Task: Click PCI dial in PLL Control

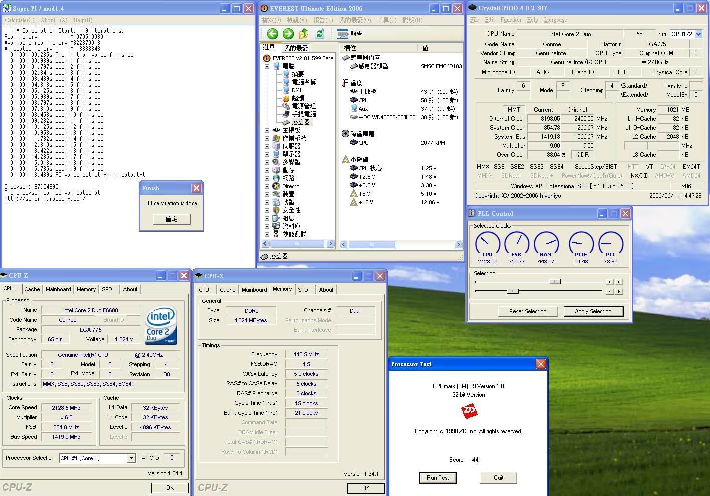Action: pos(611,244)
